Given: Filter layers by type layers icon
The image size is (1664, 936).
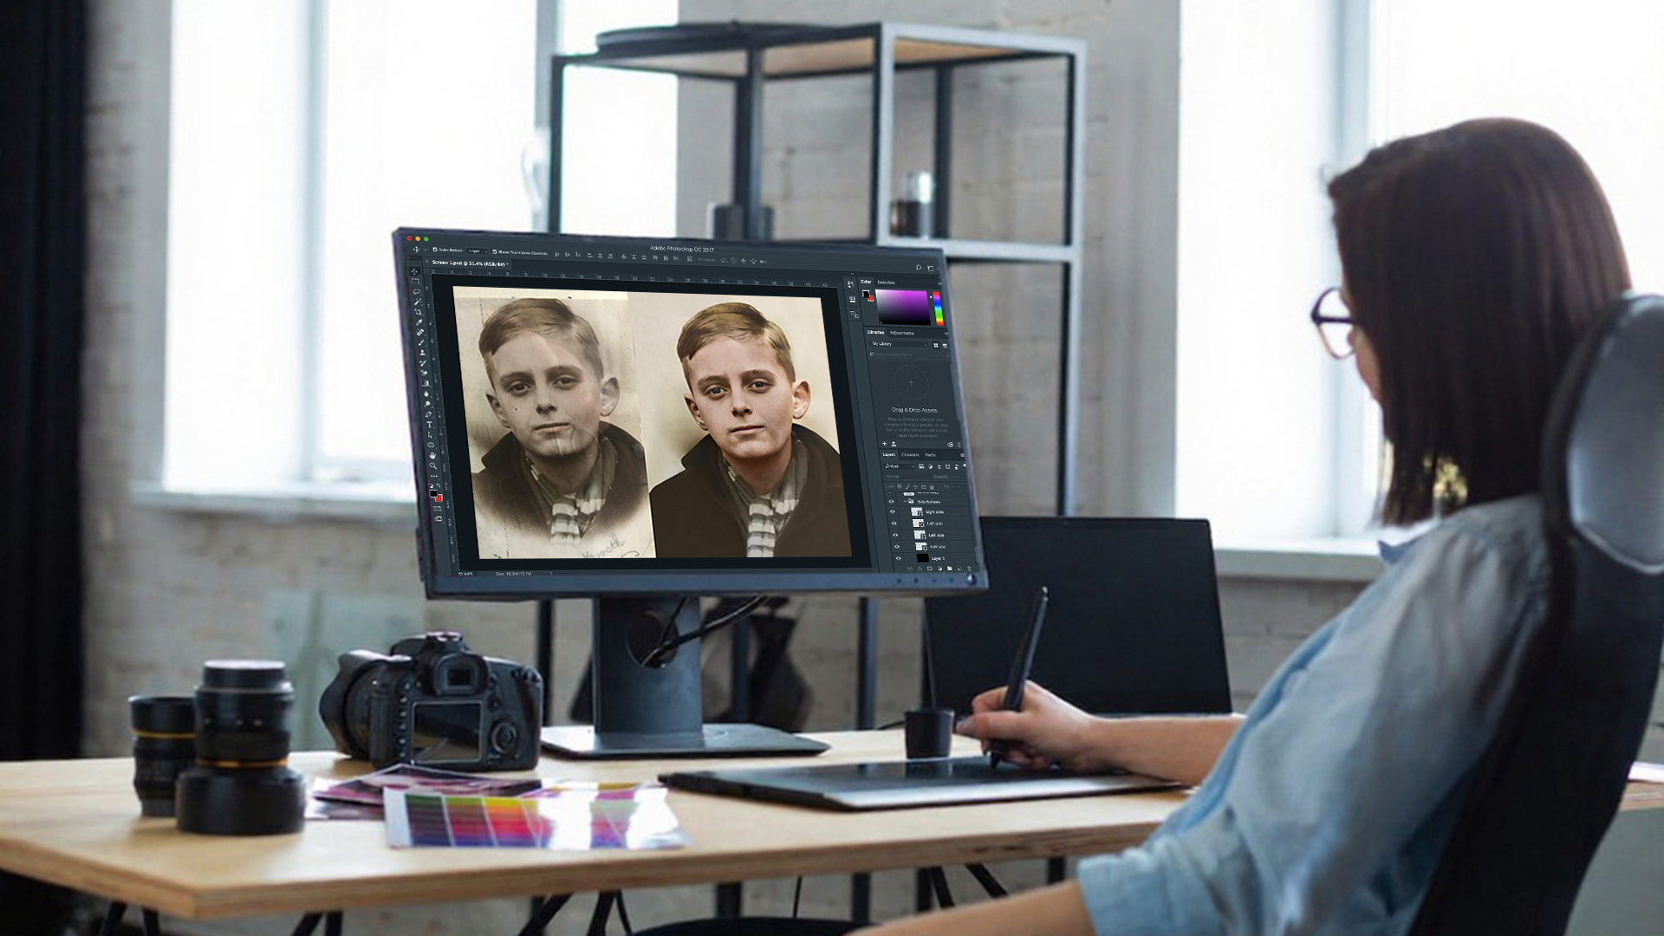Looking at the screenshot, I should (x=939, y=467).
